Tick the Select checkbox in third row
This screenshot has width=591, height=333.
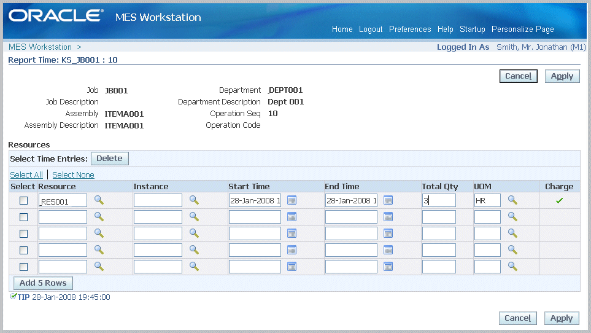click(24, 234)
